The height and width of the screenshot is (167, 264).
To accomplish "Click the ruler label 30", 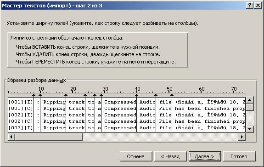I will pyautogui.click(x=105, y=89).
